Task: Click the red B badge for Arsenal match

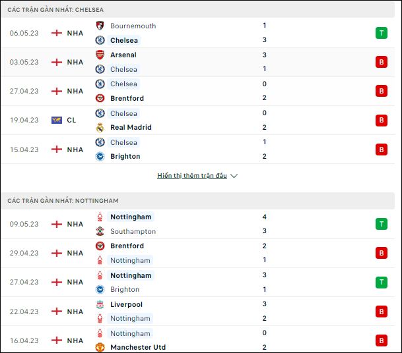Action: [382, 62]
